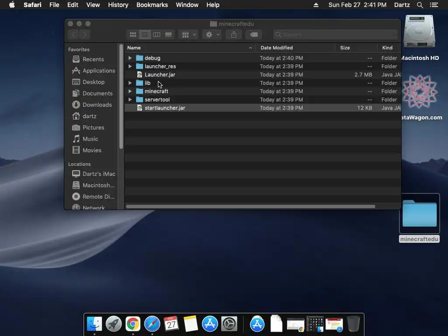
Task: Select the debug folder icon
Action: pos(140,58)
